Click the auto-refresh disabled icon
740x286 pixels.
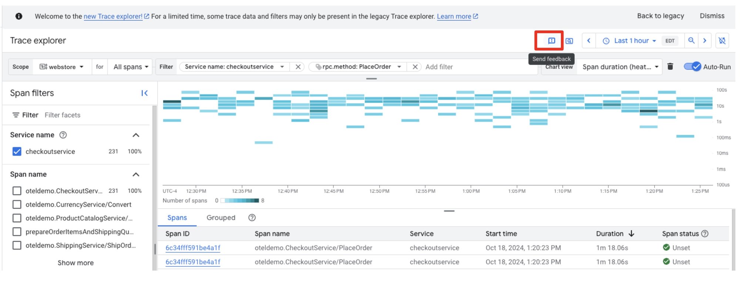(722, 41)
